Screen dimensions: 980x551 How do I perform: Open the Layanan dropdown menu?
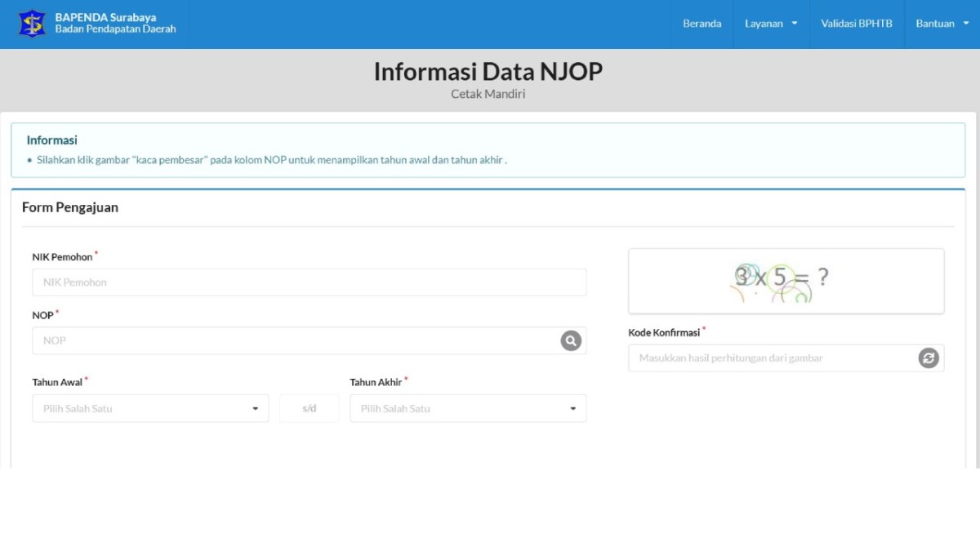770,24
